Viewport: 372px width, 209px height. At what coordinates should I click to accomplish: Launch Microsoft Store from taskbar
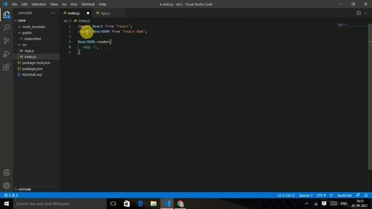coord(127,204)
